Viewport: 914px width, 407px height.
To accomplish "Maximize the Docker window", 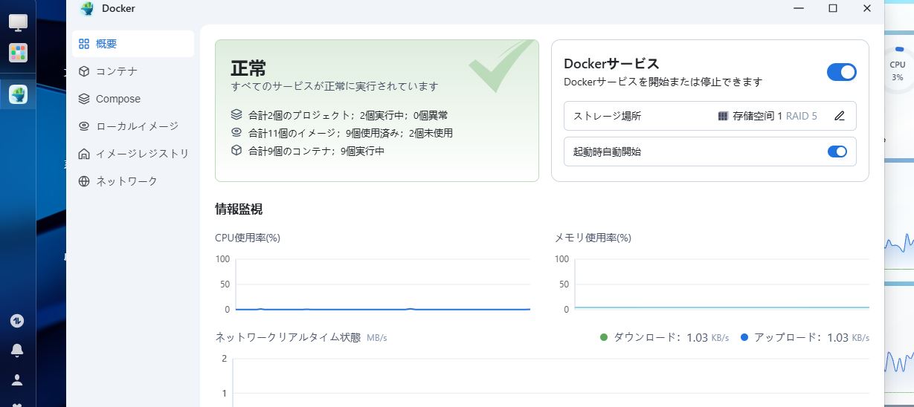I will click(x=833, y=9).
